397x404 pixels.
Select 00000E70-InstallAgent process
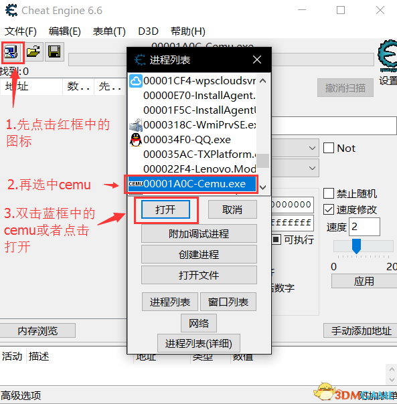(192, 96)
